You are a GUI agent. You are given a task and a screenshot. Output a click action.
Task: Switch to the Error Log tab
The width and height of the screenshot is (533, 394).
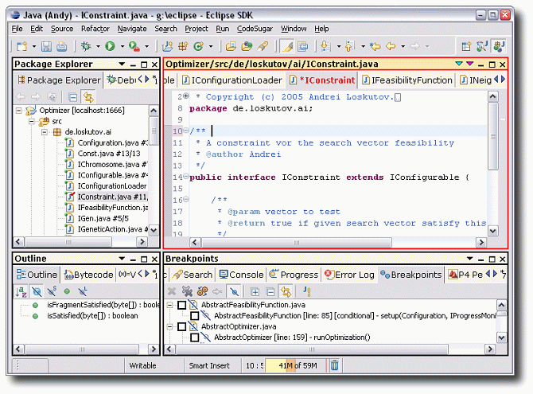[349, 275]
